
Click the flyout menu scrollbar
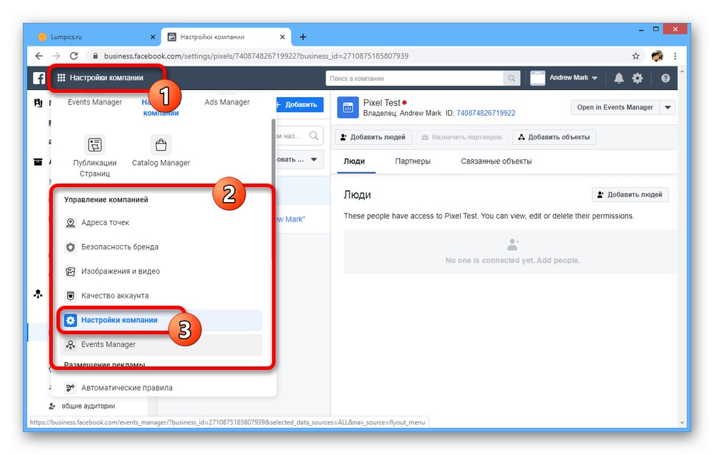coord(273,189)
